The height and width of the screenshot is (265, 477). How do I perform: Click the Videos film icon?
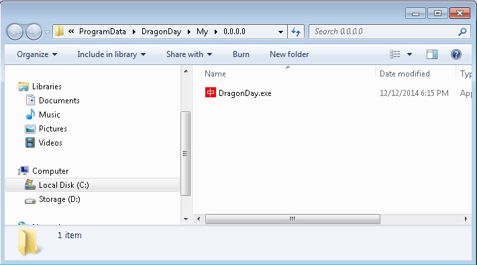[30, 143]
